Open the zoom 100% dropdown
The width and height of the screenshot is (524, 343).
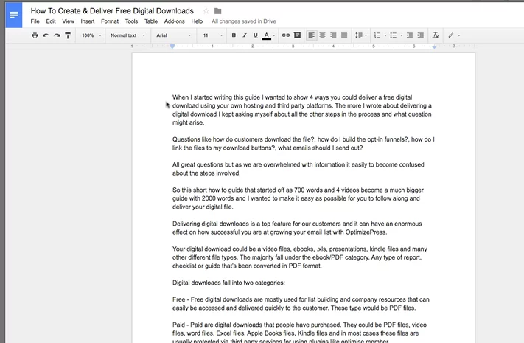[x=91, y=35]
